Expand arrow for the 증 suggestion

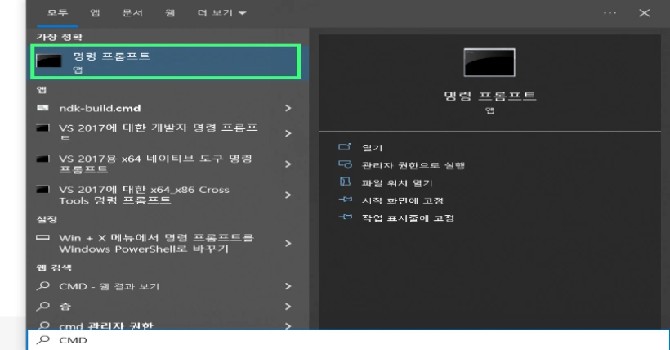point(288,307)
